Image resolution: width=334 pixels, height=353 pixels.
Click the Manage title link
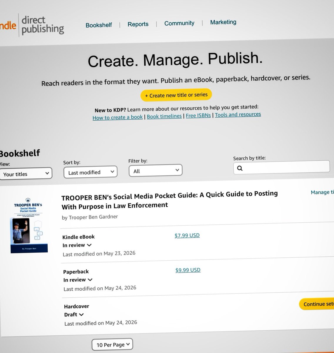[322, 192]
